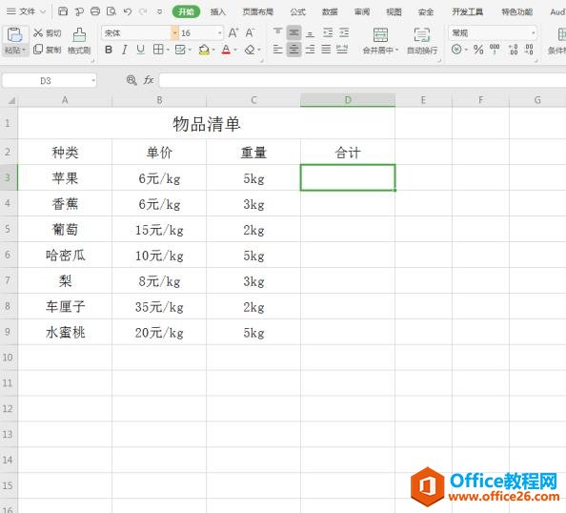Click the Print icon in quick access toolbar
This screenshot has height=513, width=566.
point(95,11)
